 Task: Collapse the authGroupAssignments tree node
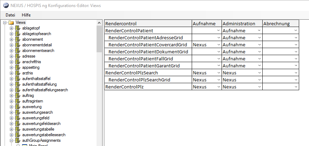(x=11, y=140)
